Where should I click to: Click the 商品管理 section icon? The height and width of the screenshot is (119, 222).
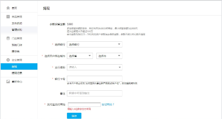pyautogui.click(x=8, y=17)
